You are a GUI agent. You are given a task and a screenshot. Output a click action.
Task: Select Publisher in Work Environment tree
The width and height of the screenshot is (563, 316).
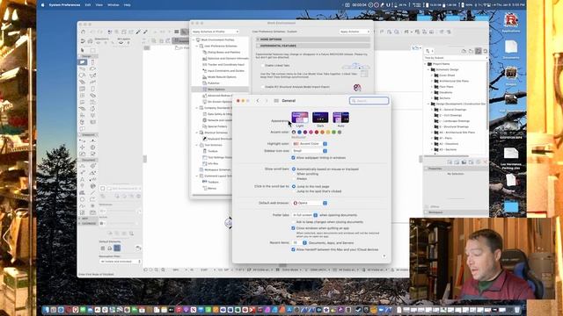tap(211, 83)
